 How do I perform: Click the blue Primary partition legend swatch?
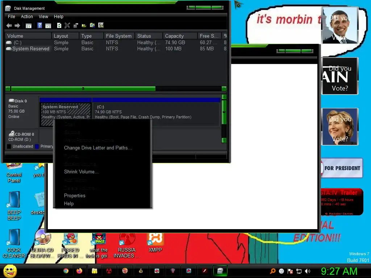[37, 146]
